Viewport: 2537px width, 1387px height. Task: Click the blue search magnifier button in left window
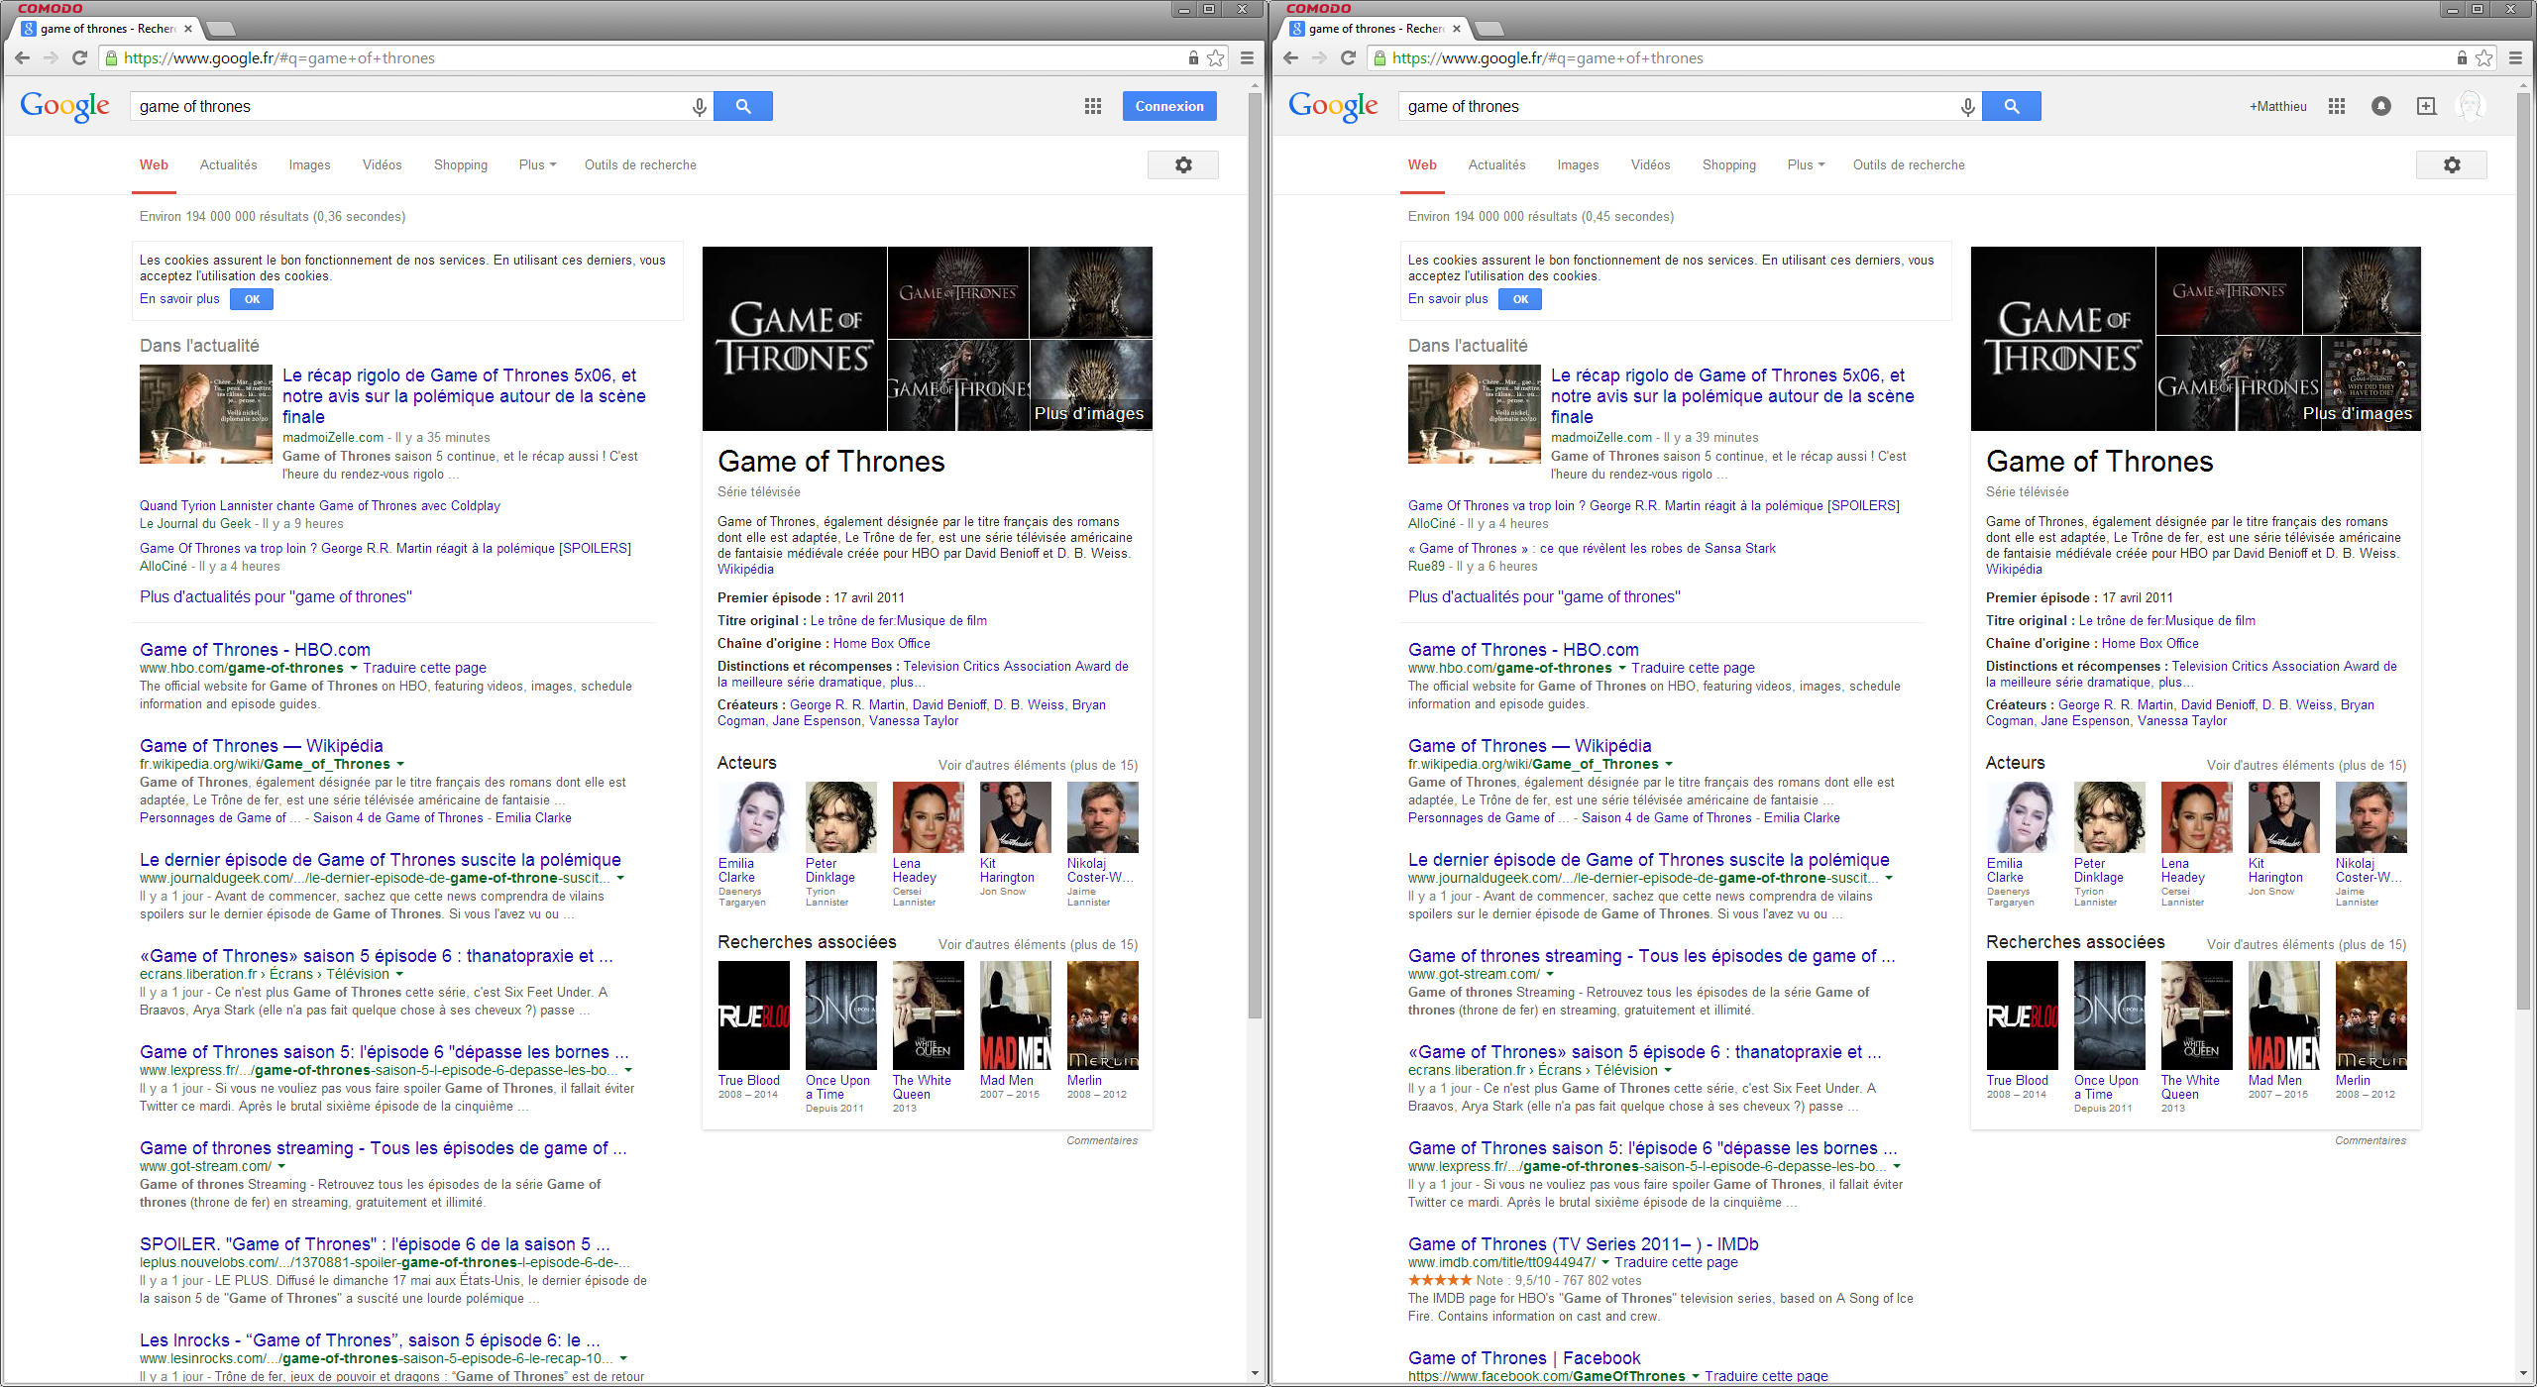[743, 106]
